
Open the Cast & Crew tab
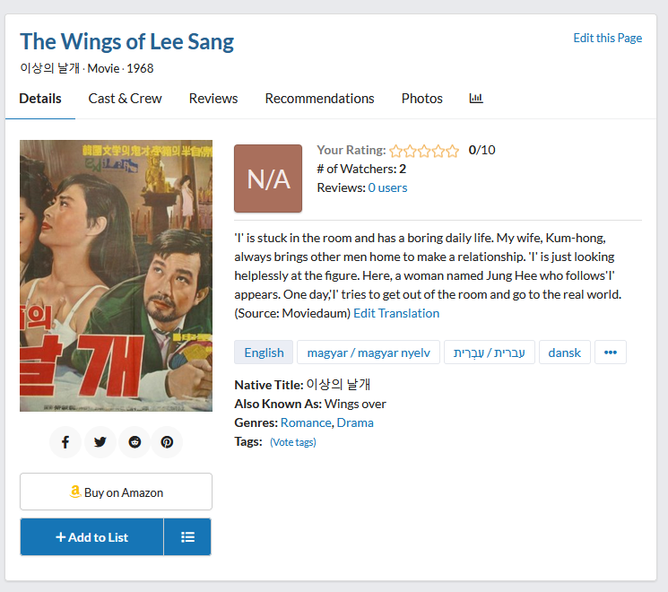click(x=125, y=99)
